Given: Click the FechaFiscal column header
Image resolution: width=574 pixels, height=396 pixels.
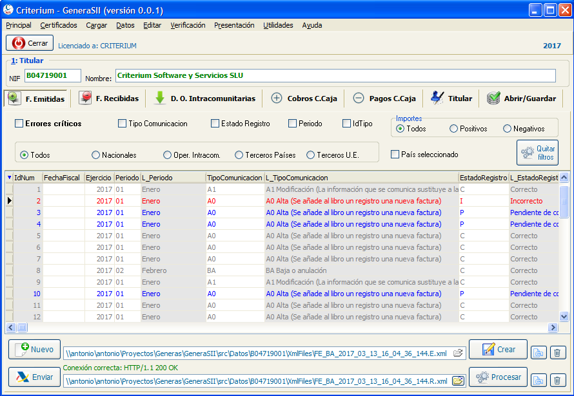Looking at the screenshot, I should coord(63,178).
